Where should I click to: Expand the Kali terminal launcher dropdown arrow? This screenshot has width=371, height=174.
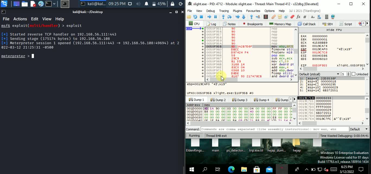(x=54, y=4)
